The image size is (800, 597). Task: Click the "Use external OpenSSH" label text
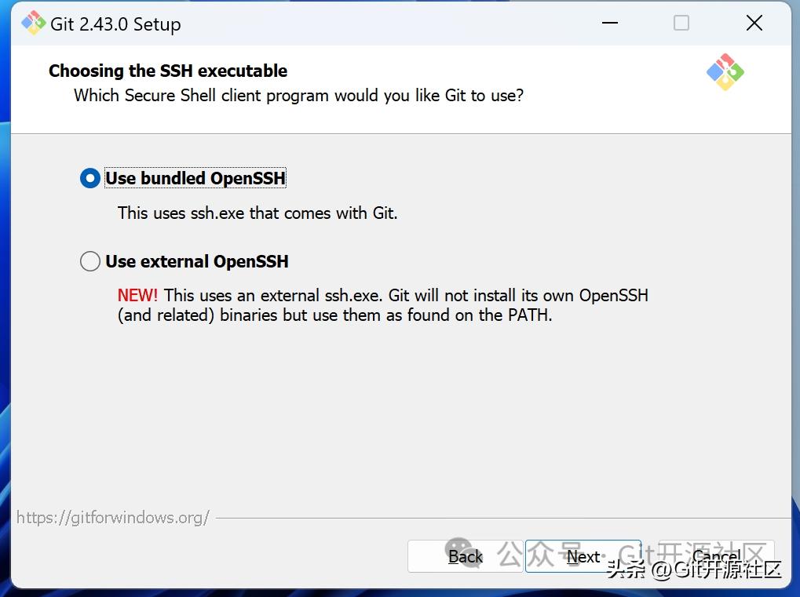tap(197, 261)
